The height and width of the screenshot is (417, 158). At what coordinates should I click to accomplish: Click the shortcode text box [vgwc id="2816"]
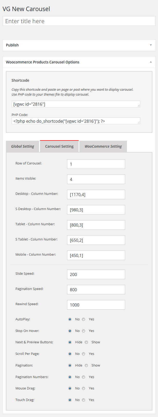pos(76,104)
